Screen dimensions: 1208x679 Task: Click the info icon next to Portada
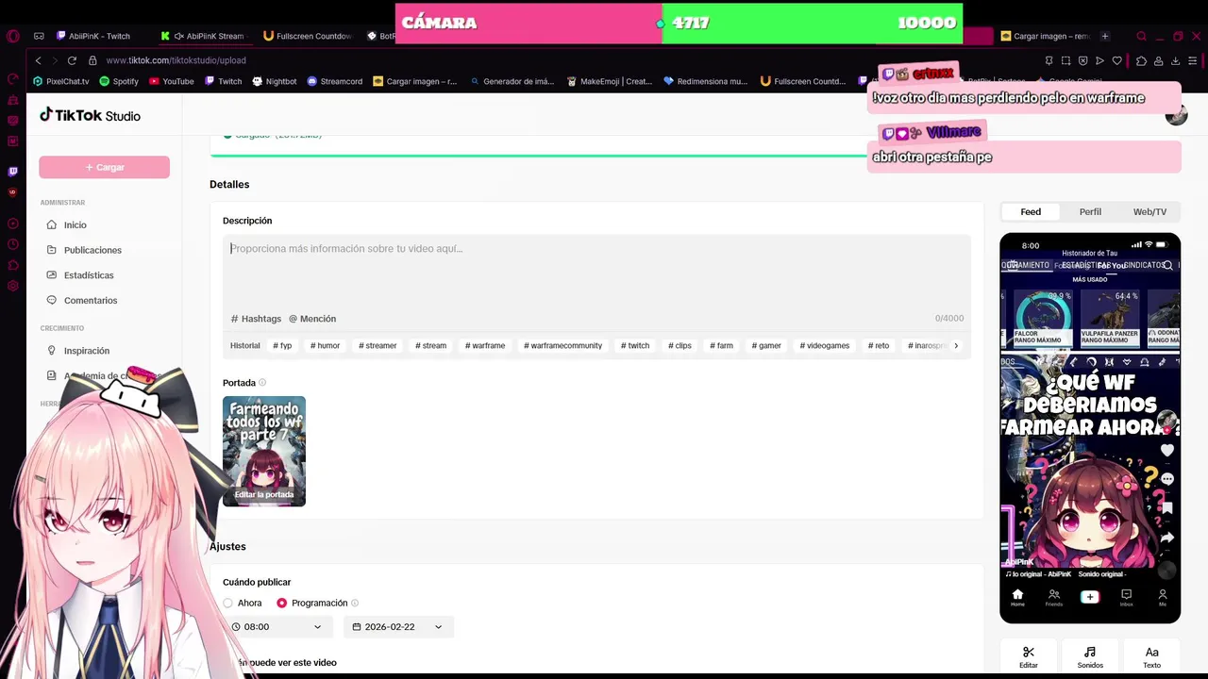[x=262, y=383]
